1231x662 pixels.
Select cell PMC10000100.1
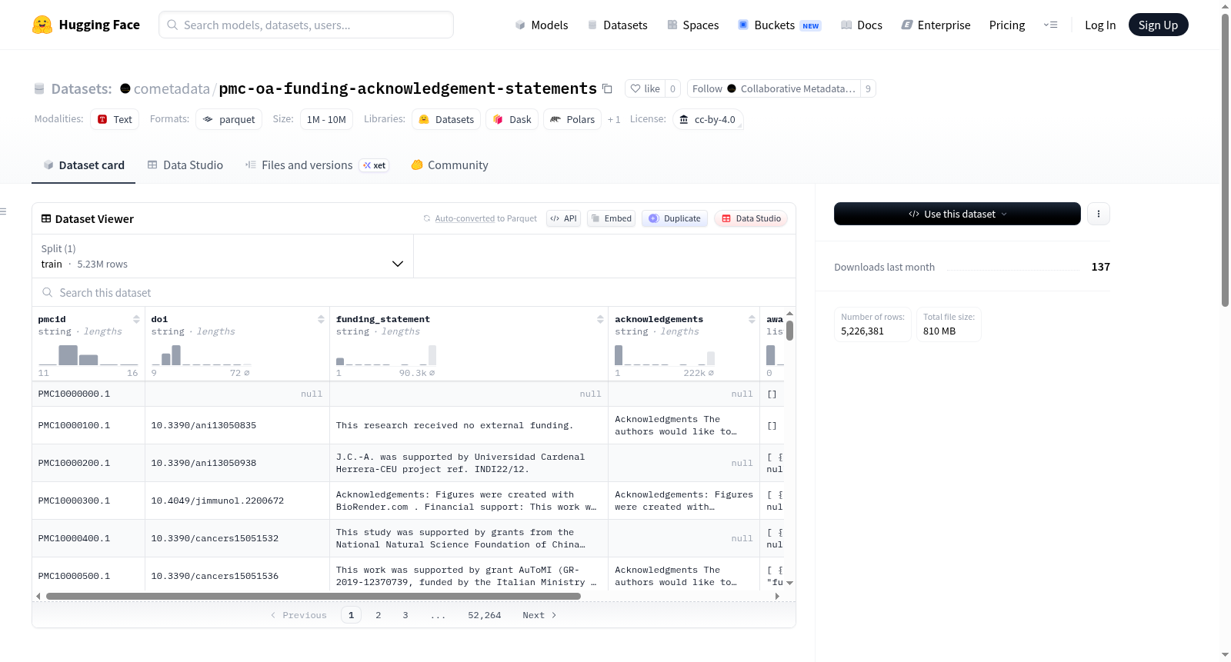(88, 425)
